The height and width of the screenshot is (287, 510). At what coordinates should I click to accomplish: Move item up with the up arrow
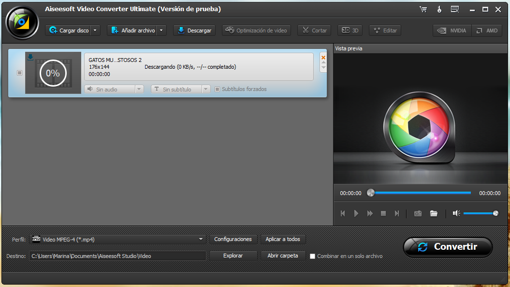(x=323, y=62)
